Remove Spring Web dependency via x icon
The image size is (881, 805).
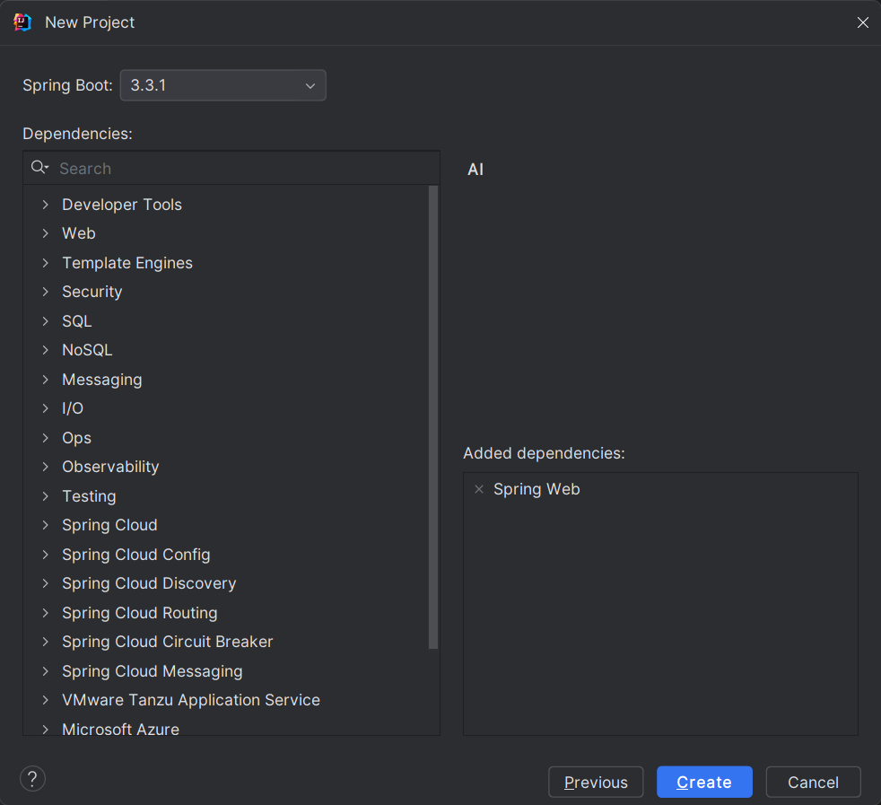coord(479,489)
